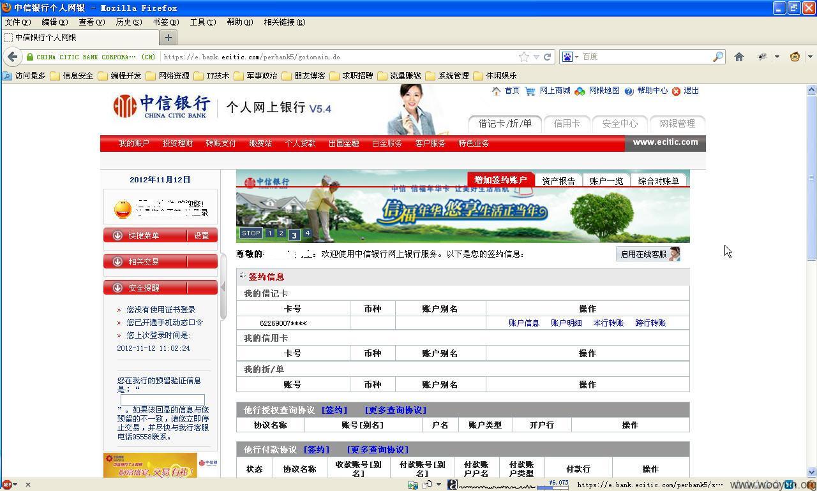Screen dimensions: 817x491
Task: Switch to the 信用卡 tab
Action: tap(567, 124)
